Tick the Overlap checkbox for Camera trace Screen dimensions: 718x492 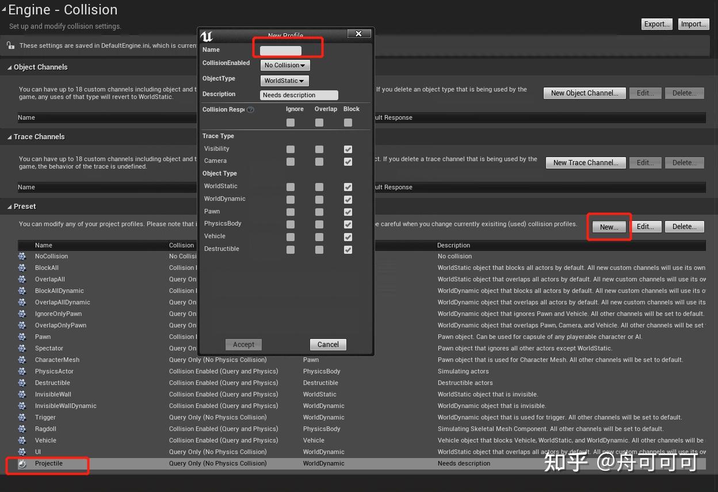click(x=319, y=162)
